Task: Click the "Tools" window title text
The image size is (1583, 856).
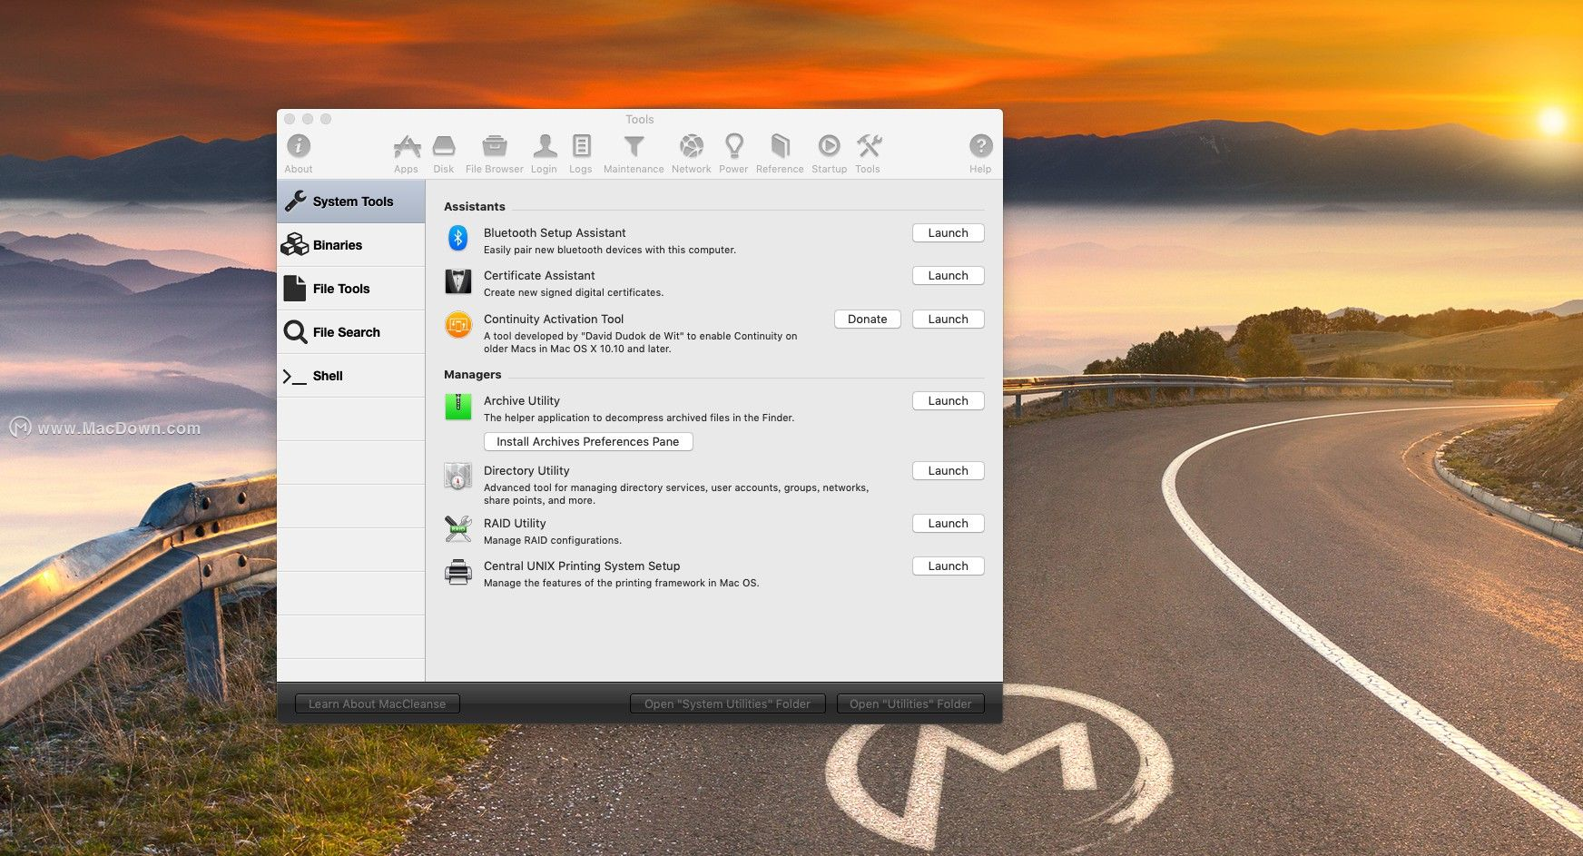Action: (x=640, y=120)
